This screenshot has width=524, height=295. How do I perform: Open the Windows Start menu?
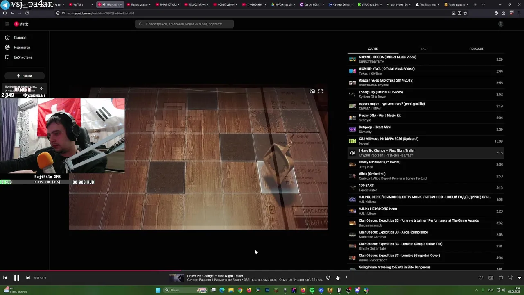158,290
